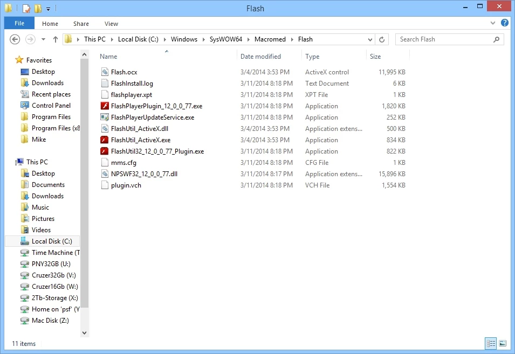Viewport: 515px width, 354px height.
Task: Go back with the Back arrow
Action: tap(15, 39)
